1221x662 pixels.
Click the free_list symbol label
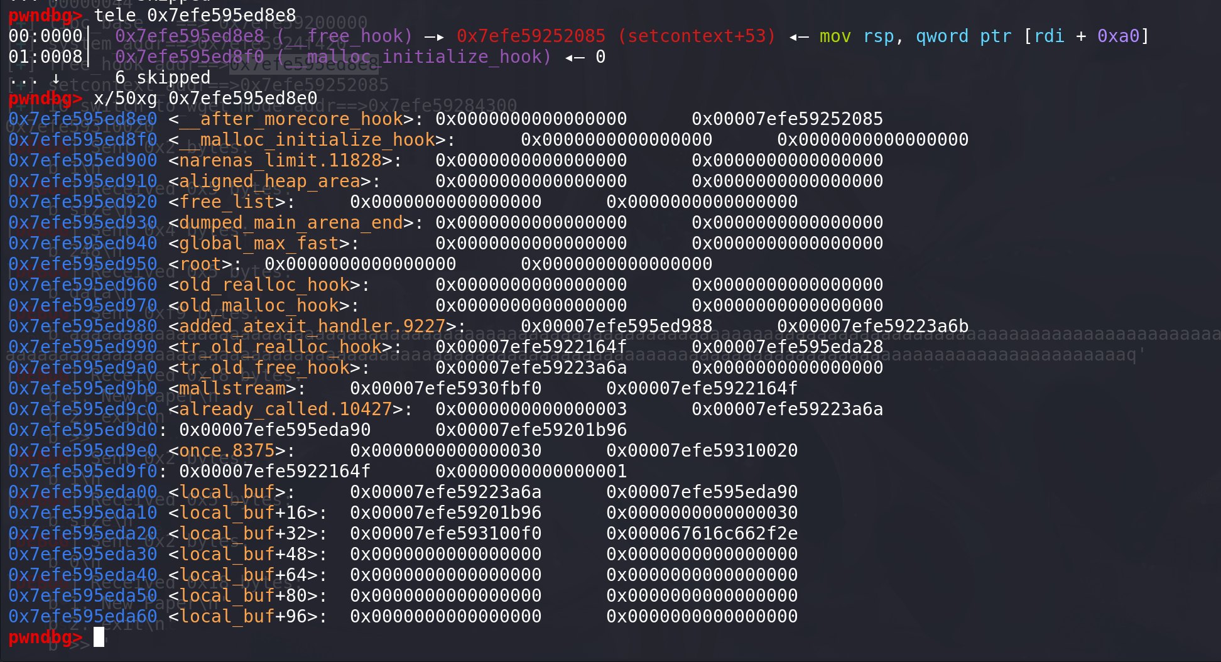227,202
